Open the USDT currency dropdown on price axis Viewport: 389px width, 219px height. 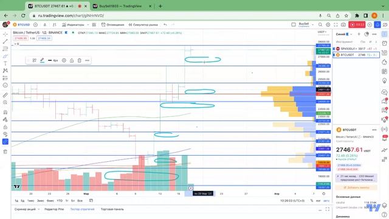(323, 32)
